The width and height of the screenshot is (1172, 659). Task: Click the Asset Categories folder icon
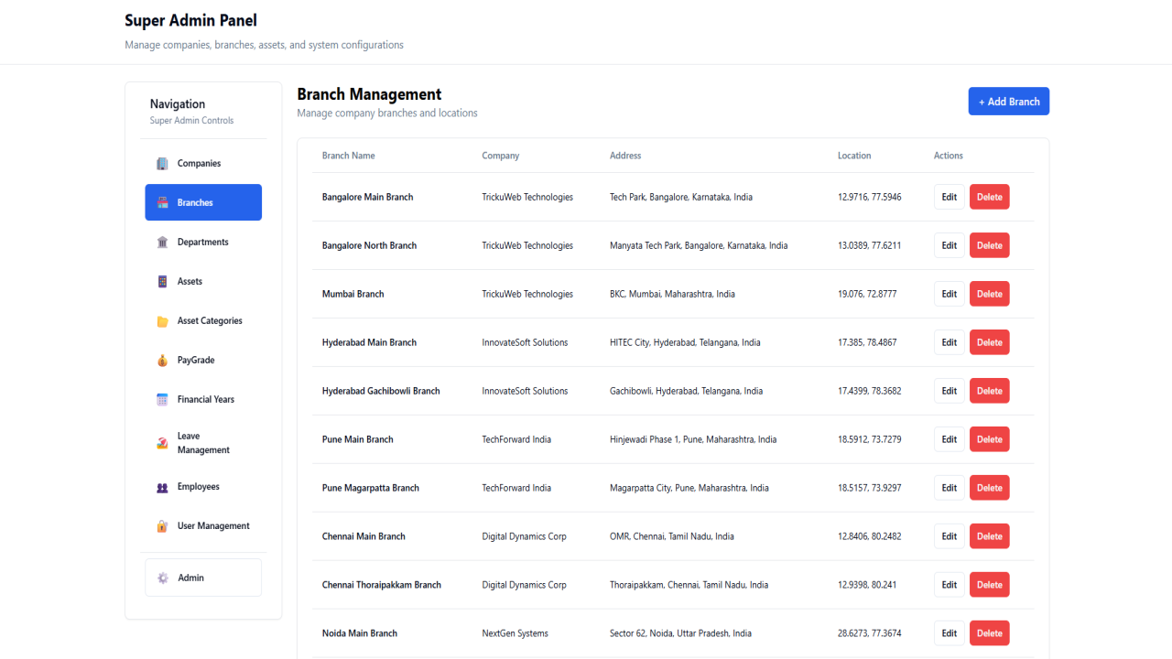[162, 321]
